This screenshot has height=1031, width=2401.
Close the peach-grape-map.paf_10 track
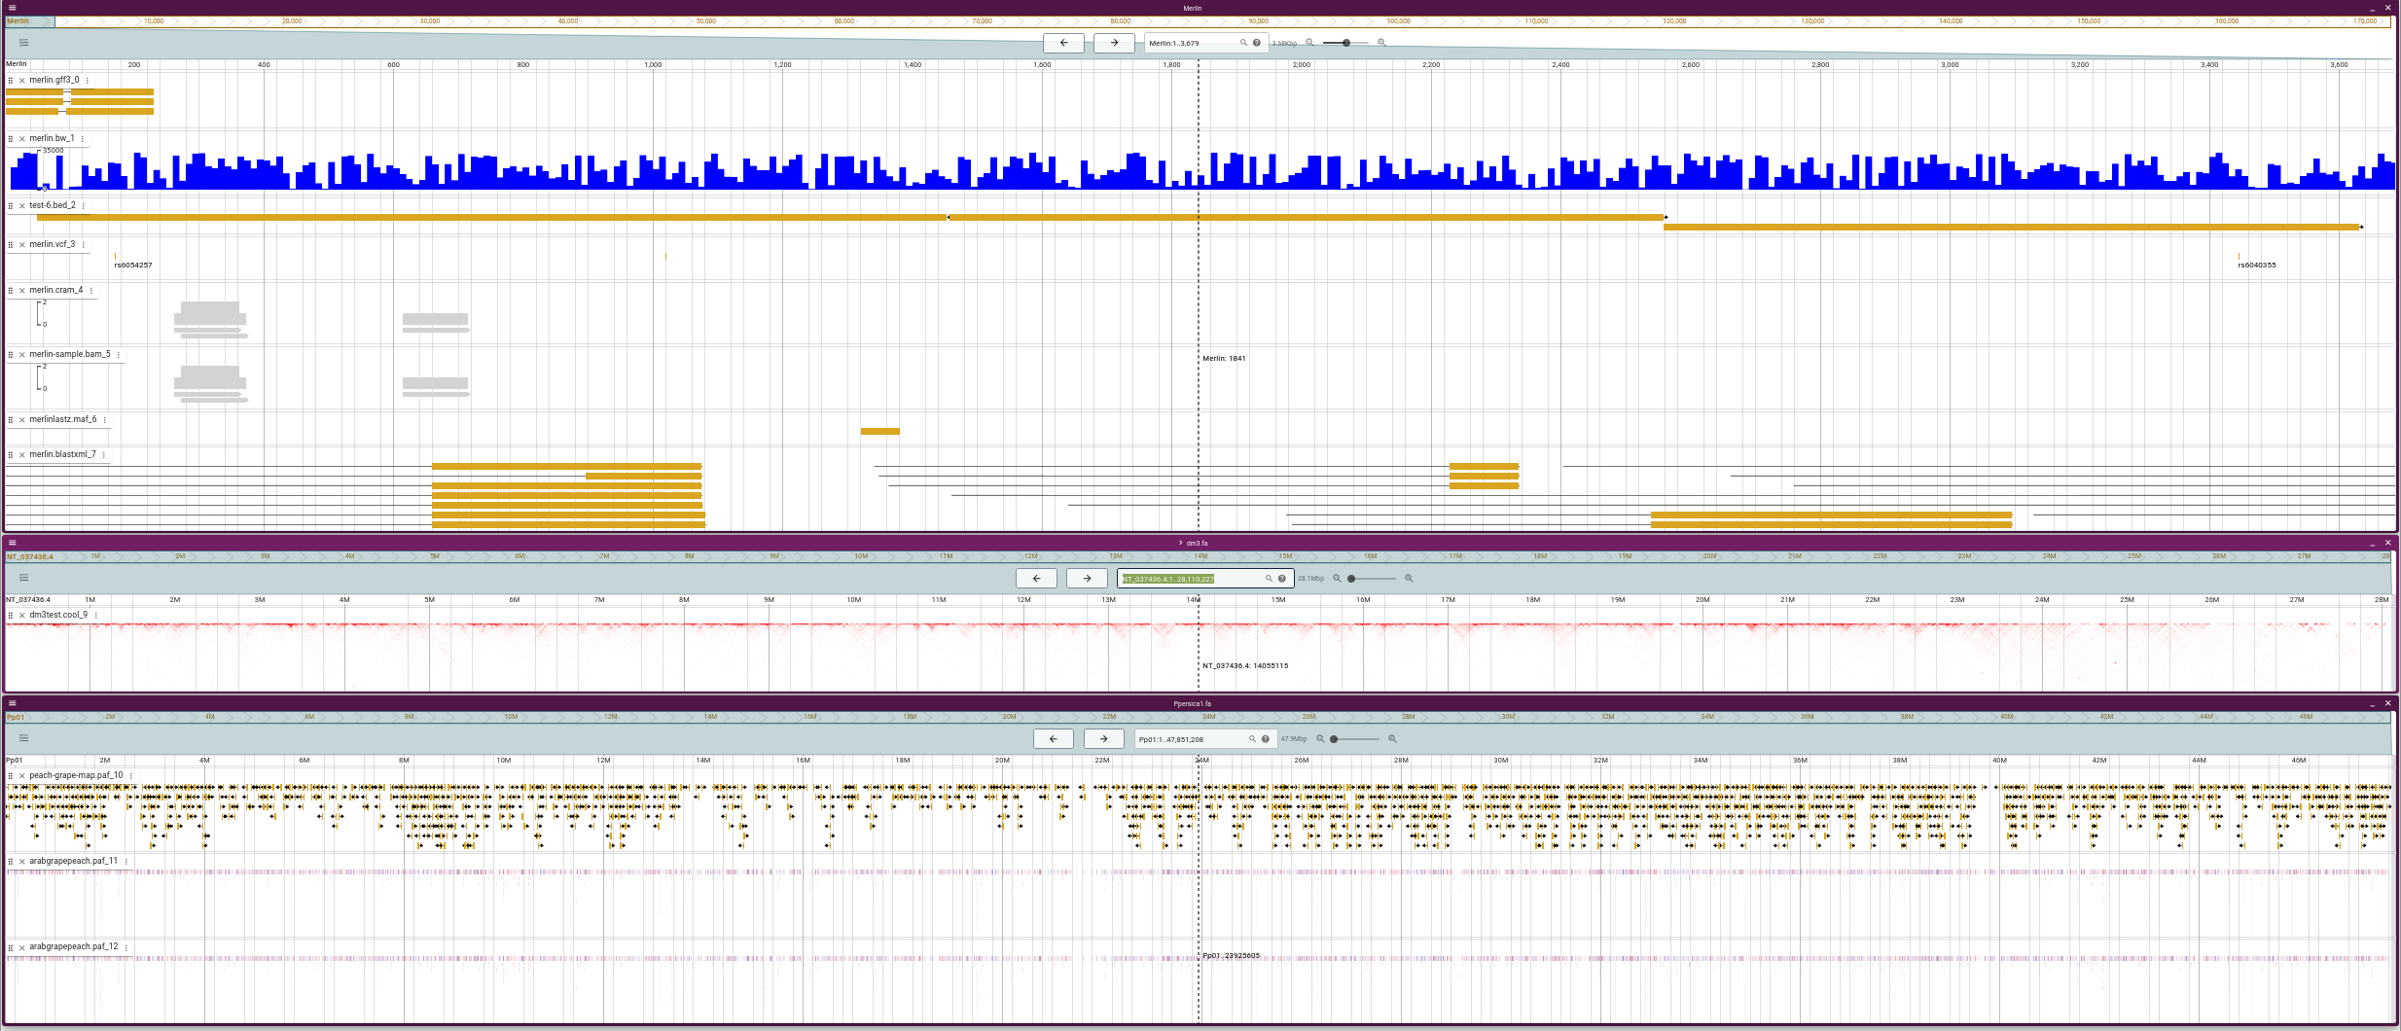pos(21,776)
